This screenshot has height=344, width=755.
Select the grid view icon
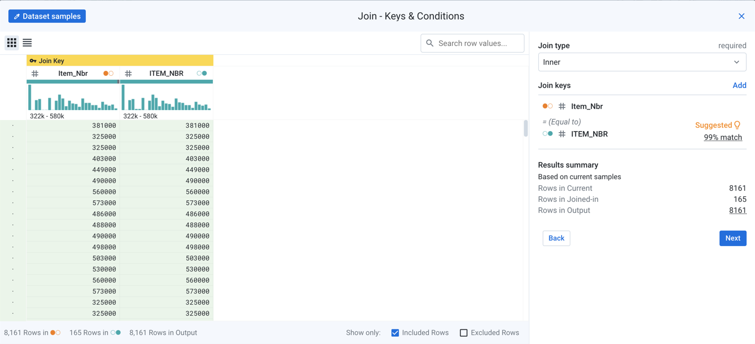tap(12, 43)
